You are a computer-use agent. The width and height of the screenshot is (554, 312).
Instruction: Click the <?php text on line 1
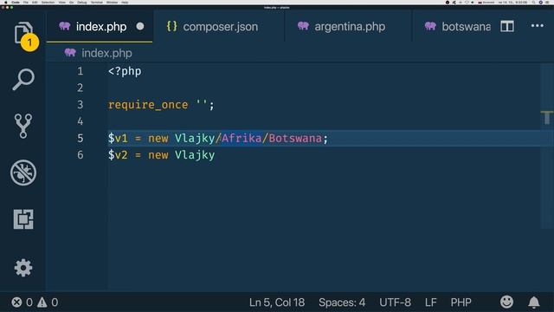click(125, 71)
